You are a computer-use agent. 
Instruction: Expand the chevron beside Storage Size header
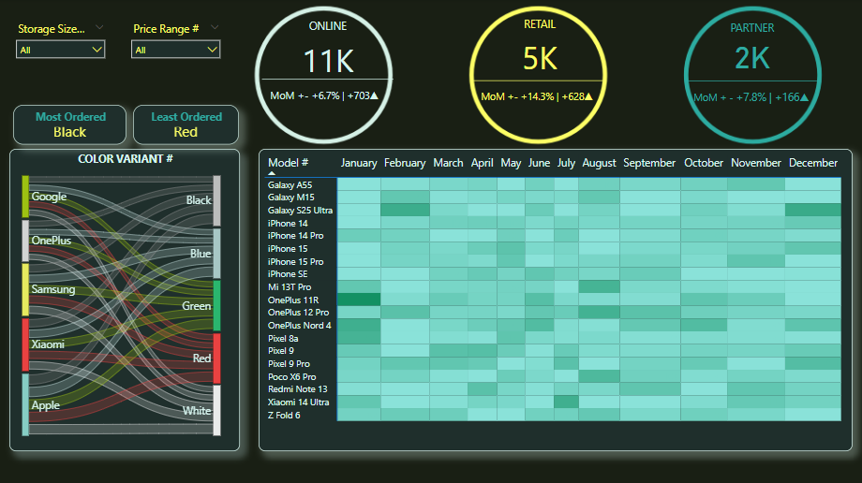99,27
